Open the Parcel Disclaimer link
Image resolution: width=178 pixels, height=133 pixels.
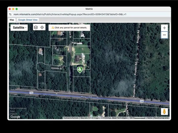(x=18, y=108)
